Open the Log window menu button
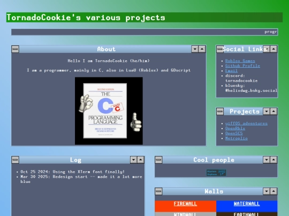 point(16,160)
